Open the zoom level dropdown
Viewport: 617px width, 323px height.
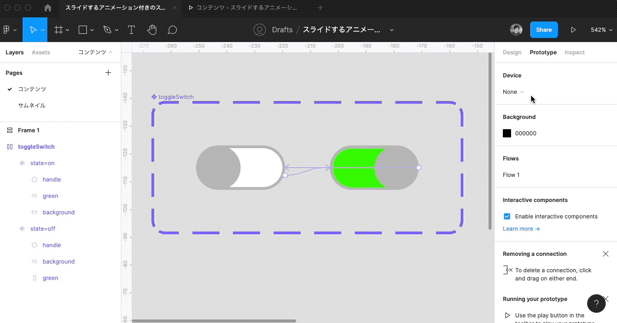[x=601, y=29]
